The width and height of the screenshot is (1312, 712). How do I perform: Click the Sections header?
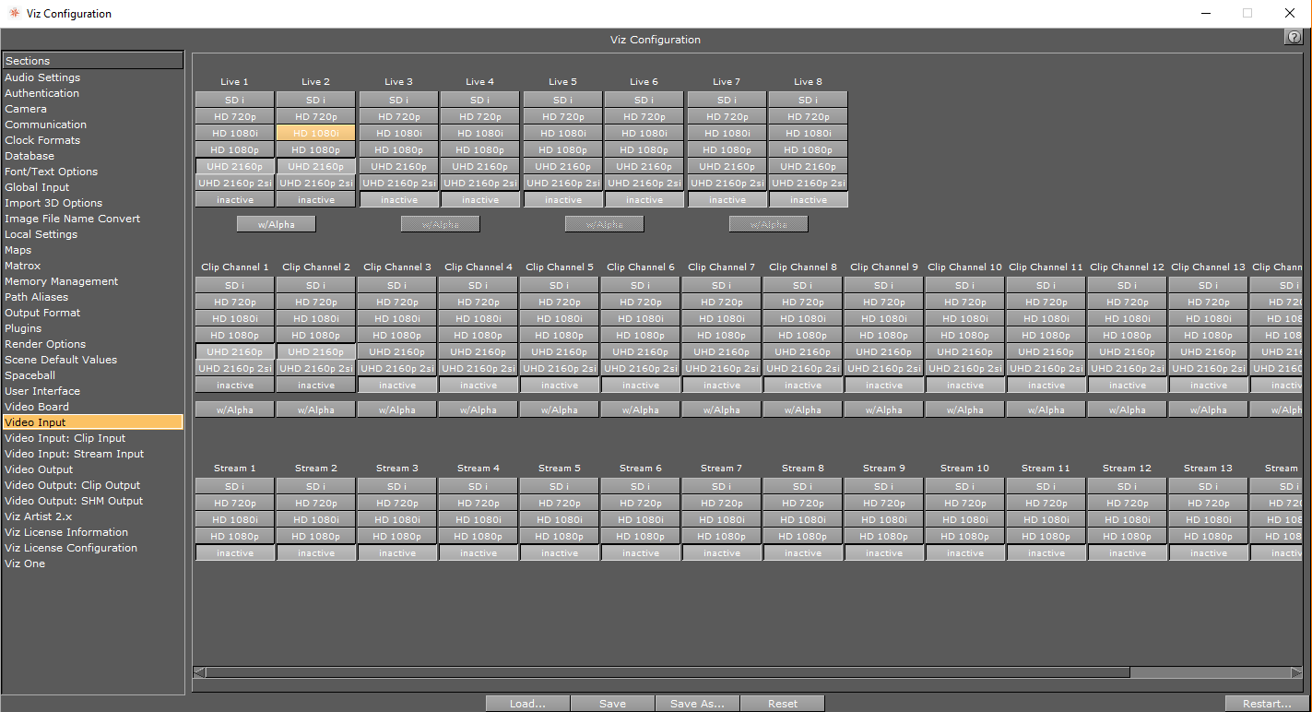click(93, 61)
